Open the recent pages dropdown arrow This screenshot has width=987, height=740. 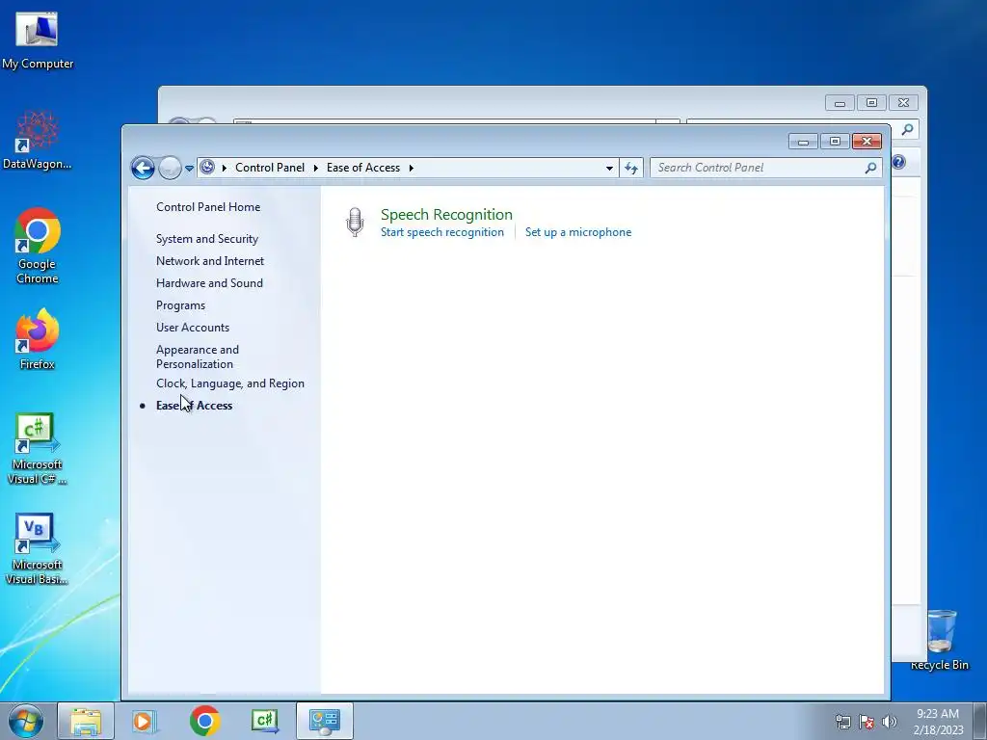point(189,168)
